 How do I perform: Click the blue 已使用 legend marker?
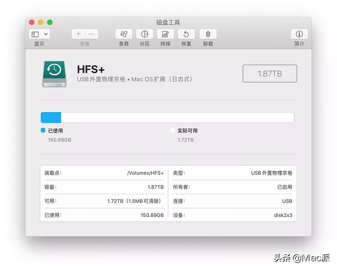point(43,131)
